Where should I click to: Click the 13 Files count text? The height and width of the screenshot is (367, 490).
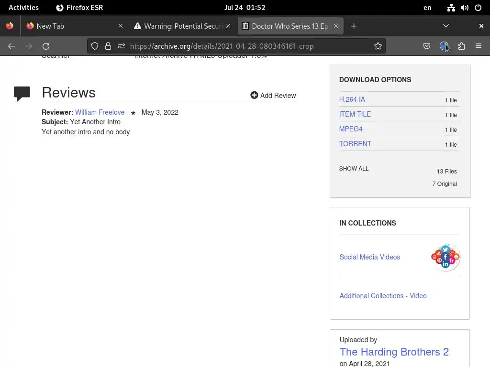[446, 172]
